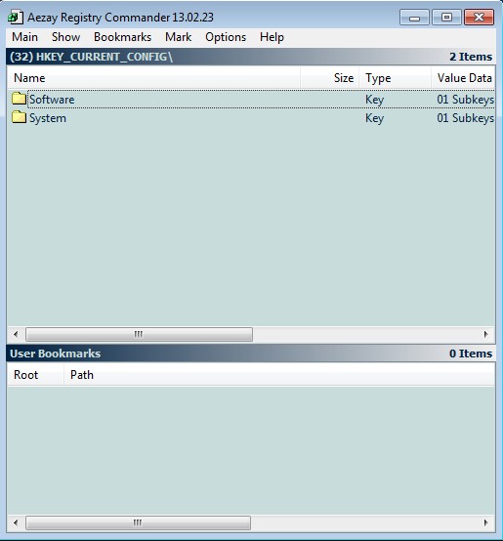The height and width of the screenshot is (541, 503).
Task: Click the Path column header in bookmarks
Action: 279,375
